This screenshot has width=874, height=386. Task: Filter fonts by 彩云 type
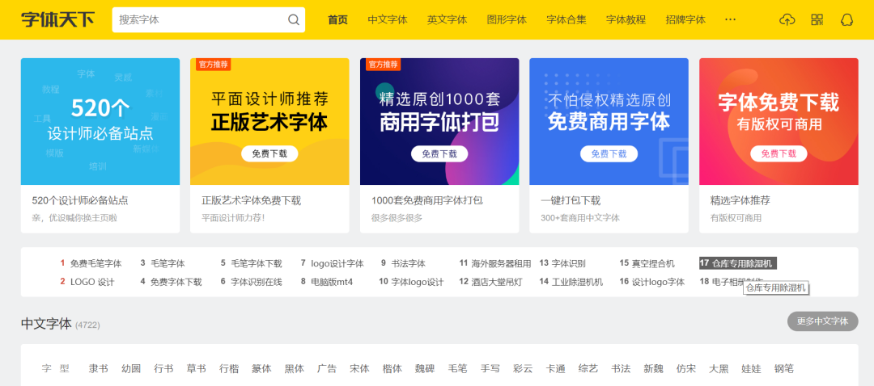click(523, 369)
